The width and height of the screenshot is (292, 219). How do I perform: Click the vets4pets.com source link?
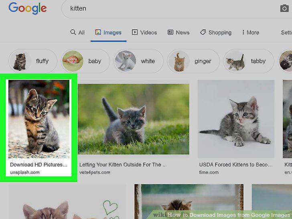pyautogui.click(x=95, y=172)
